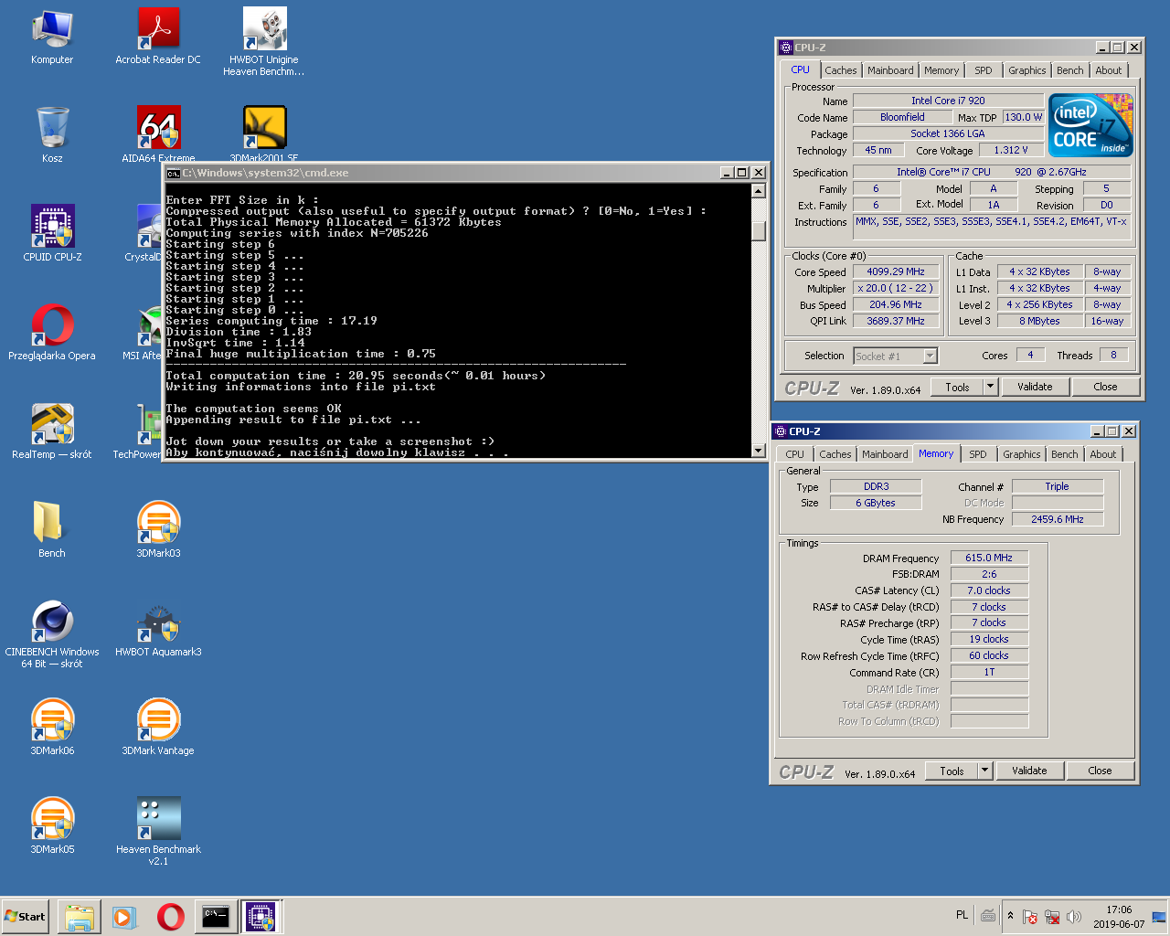Click the Start button
Screen dimensions: 1170x936
tap(26, 917)
